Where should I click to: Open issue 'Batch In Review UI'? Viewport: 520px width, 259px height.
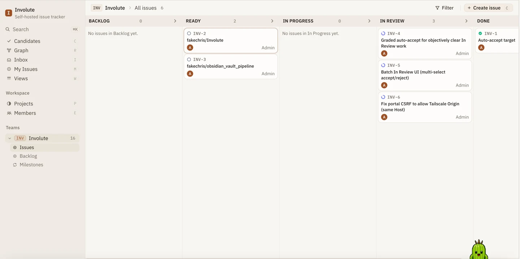tap(425, 75)
